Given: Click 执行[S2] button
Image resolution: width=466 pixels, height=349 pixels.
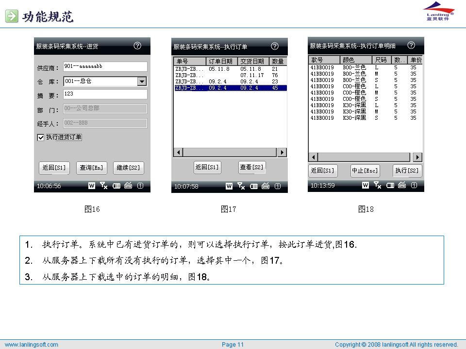Looking at the screenshot, I should pos(407,171).
